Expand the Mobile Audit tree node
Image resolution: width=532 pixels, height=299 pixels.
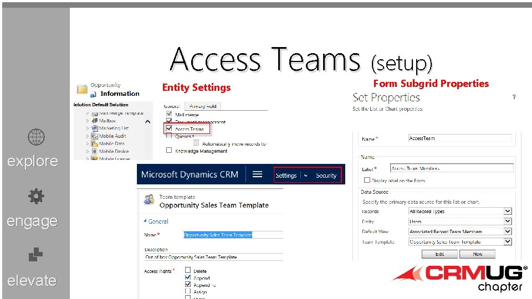(x=88, y=136)
